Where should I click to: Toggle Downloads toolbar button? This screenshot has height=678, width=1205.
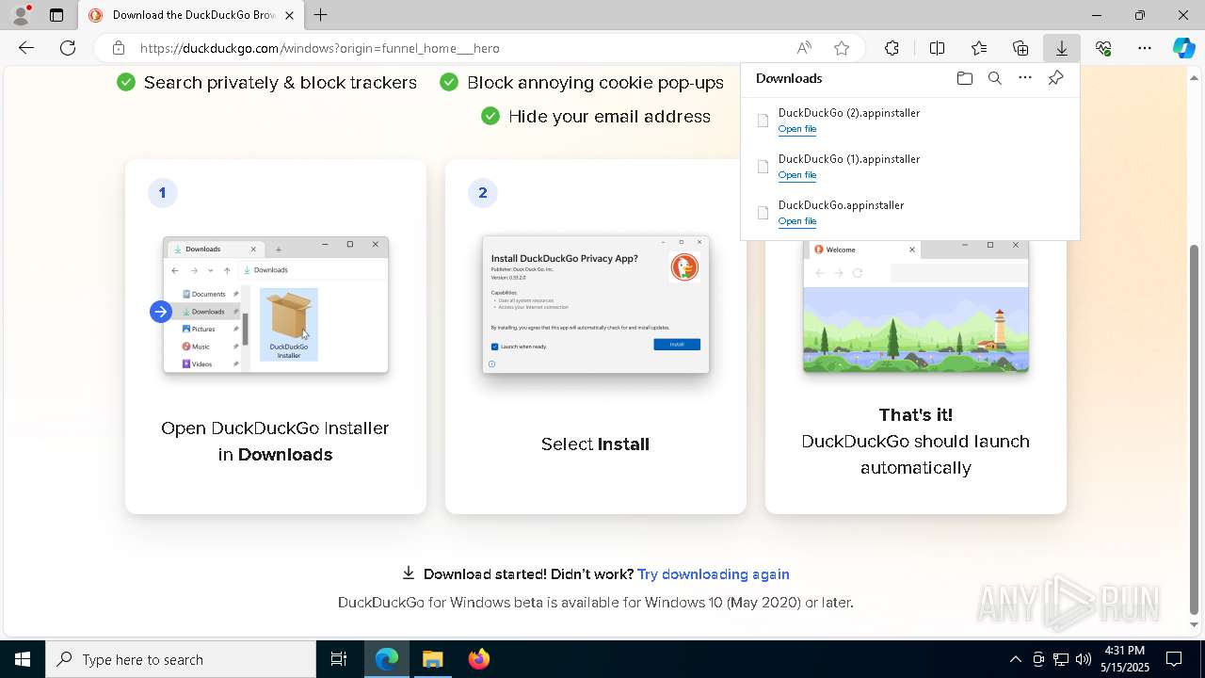tap(1062, 48)
